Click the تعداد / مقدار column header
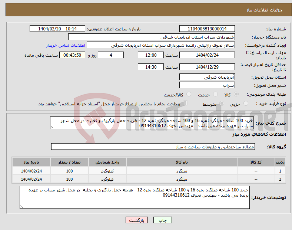This screenshot has width=292, height=230. [x=69, y=162]
